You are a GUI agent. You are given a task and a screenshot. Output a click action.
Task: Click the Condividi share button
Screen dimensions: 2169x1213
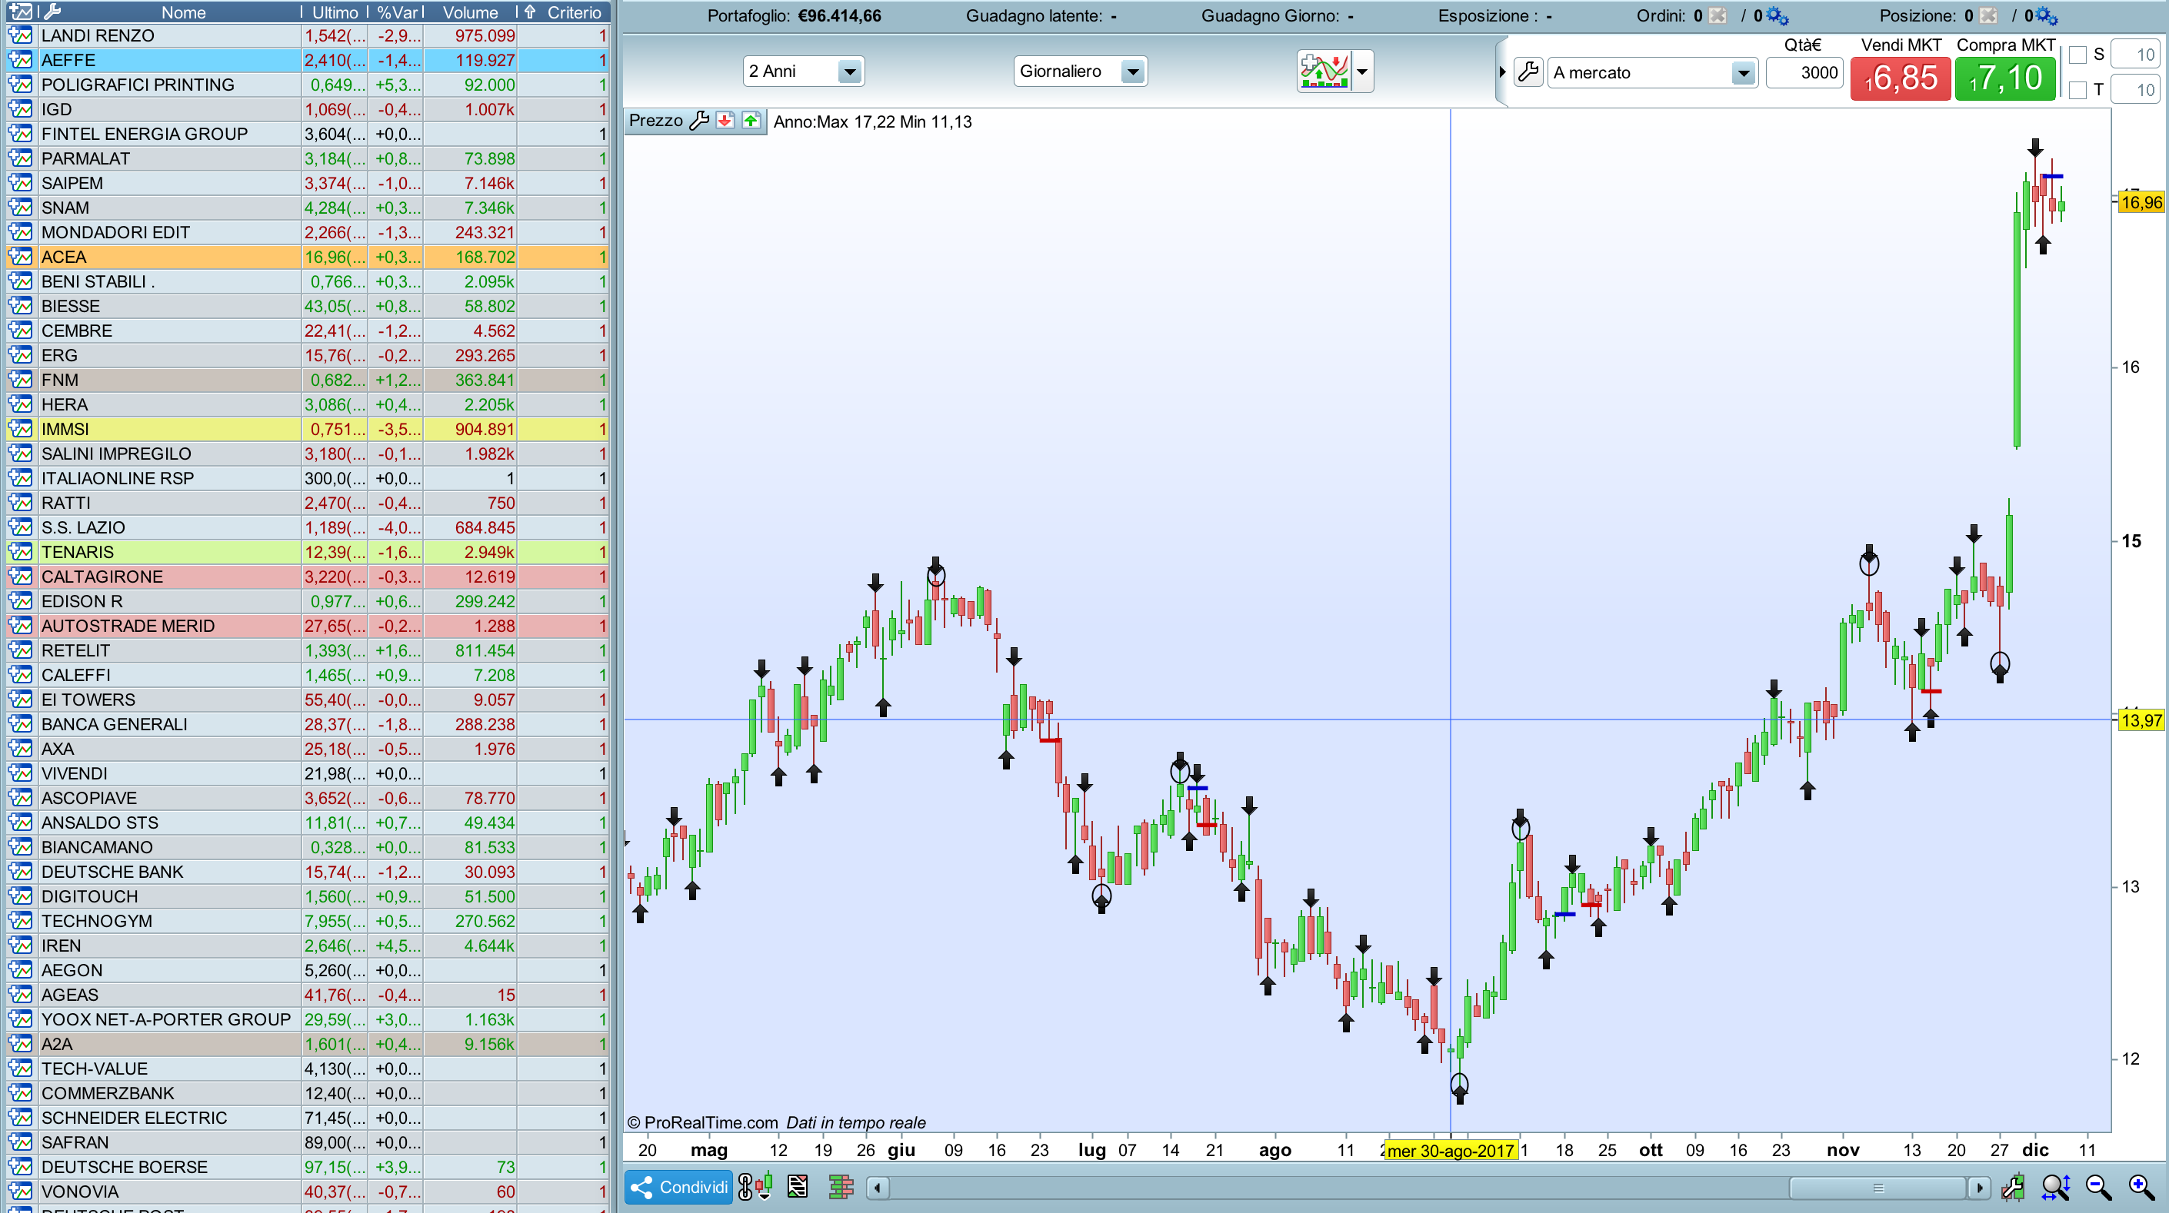click(x=679, y=1187)
